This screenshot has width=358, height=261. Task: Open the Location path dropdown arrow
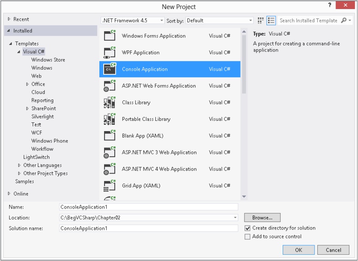tap(235, 218)
